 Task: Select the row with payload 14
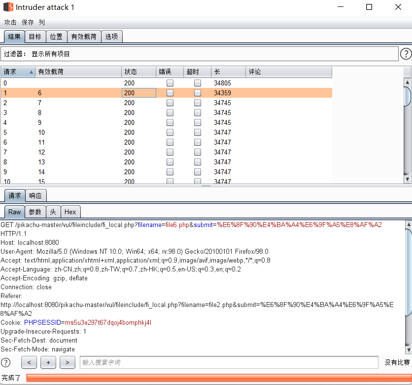(166, 172)
